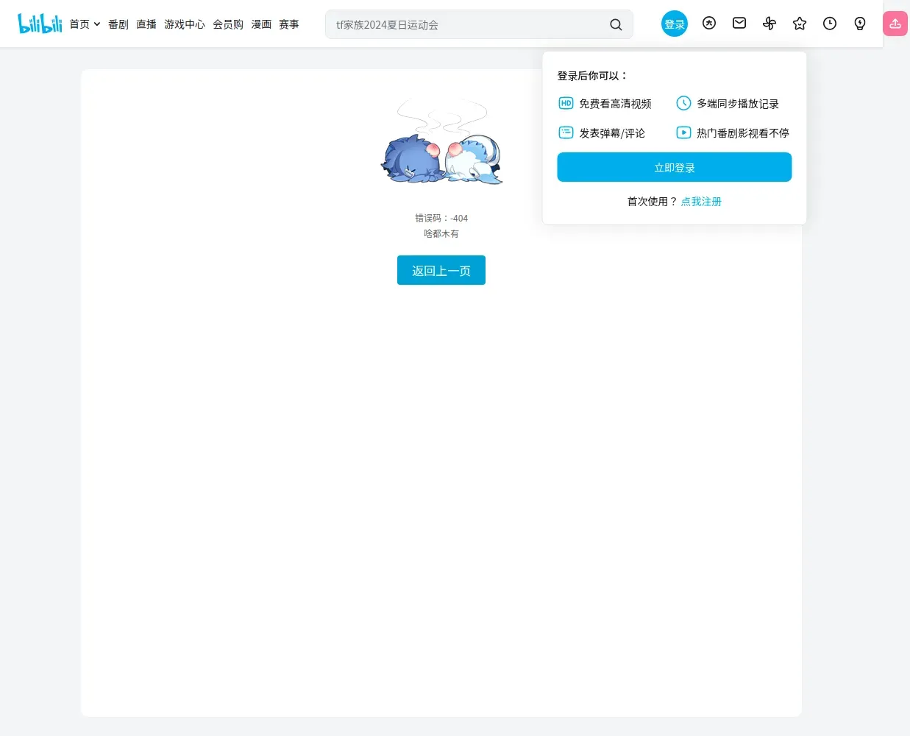The image size is (910, 736).
Task: Click the 登录后你可以： heading
Action: [593, 76]
